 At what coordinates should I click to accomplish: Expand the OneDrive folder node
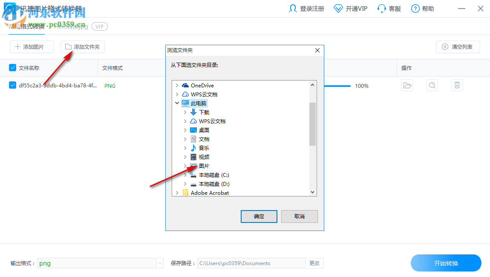(178, 85)
